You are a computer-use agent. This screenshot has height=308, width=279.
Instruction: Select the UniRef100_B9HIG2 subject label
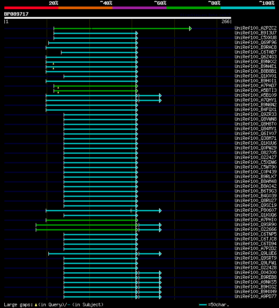(255, 287)
